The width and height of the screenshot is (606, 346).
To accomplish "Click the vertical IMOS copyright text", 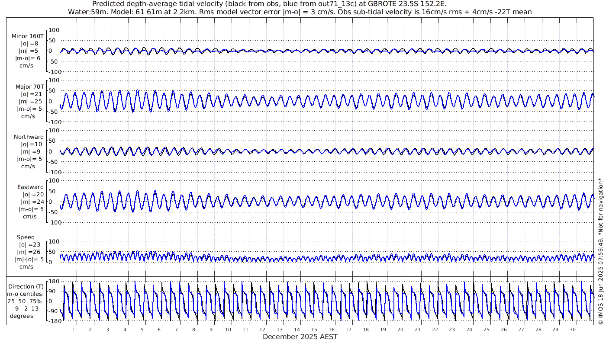I will [x=600, y=256].
